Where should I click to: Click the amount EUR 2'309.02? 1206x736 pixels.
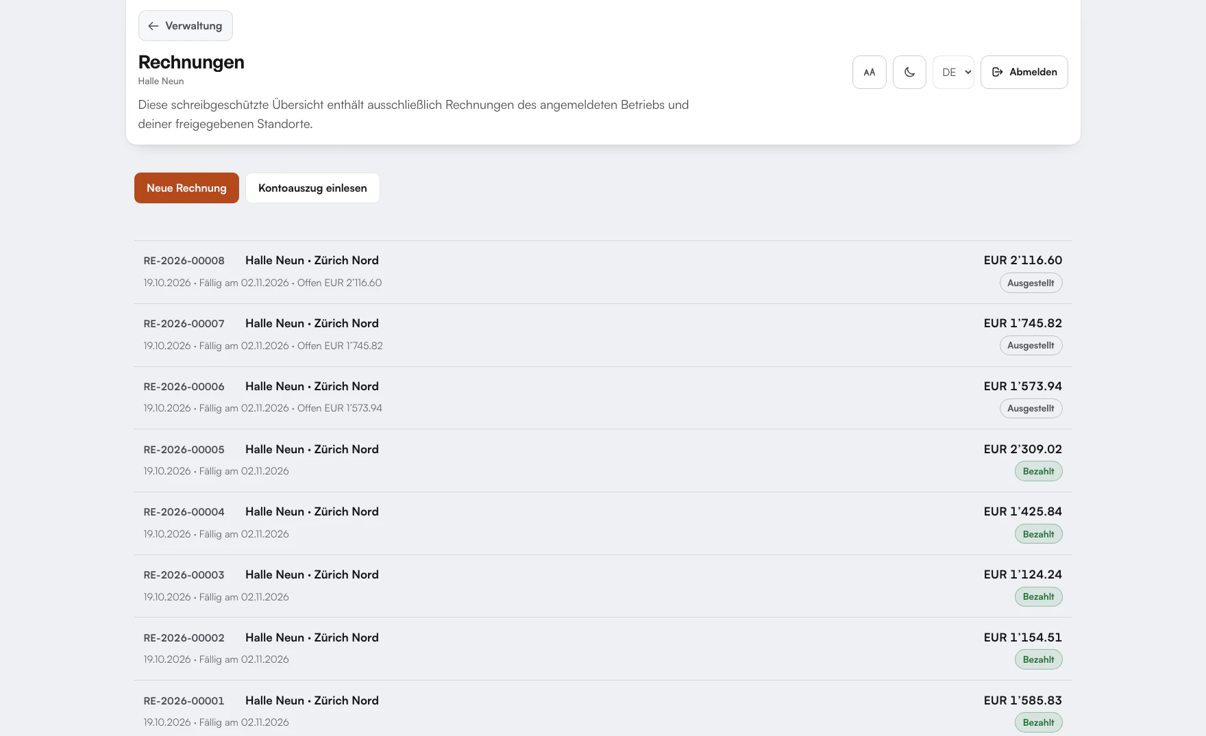pyautogui.click(x=1022, y=449)
